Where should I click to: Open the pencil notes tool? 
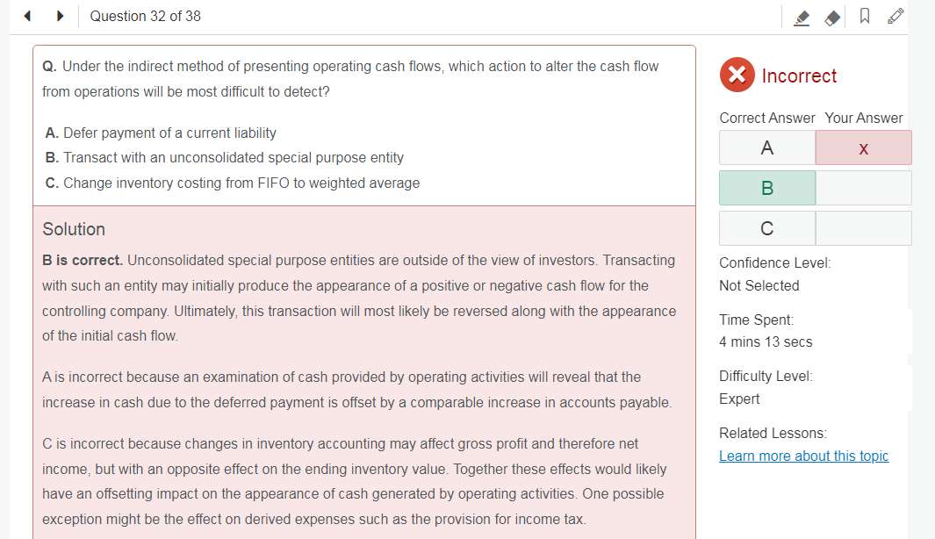click(895, 16)
